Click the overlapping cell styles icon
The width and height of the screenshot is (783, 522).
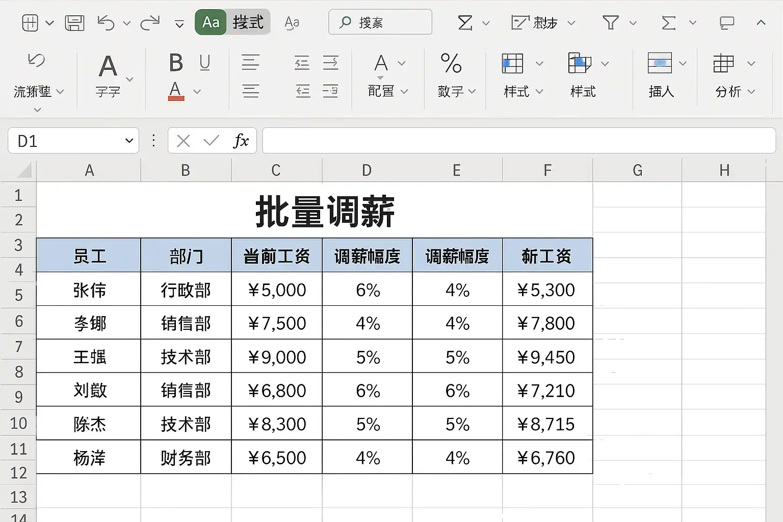pos(580,63)
